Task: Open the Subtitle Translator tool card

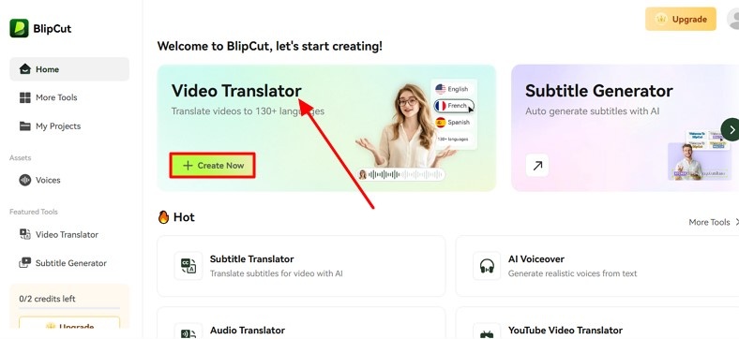Action: pyautogui.click(x=301, y=266)
